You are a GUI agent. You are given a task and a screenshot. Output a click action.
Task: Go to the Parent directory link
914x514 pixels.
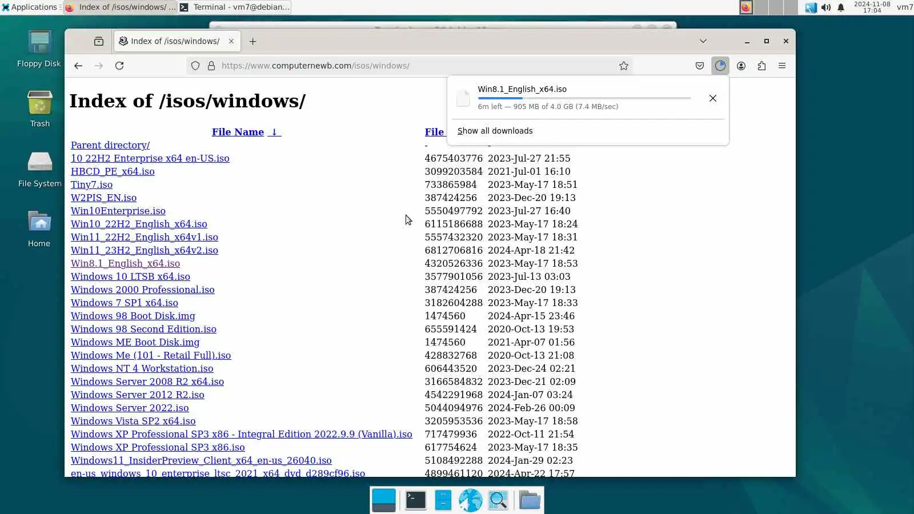[x=110, y=145]
